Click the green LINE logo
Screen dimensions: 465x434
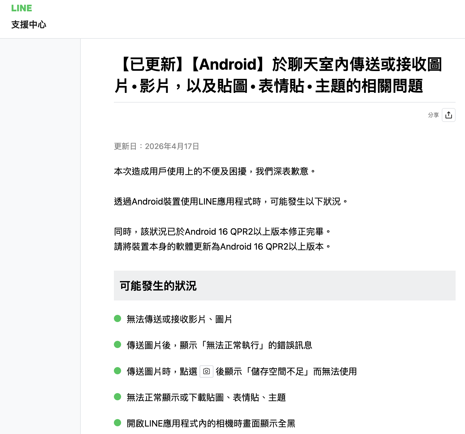pyautogui.click(x=22, y=8)
